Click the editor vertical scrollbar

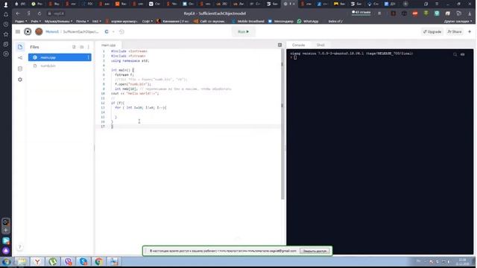[282, 124]
